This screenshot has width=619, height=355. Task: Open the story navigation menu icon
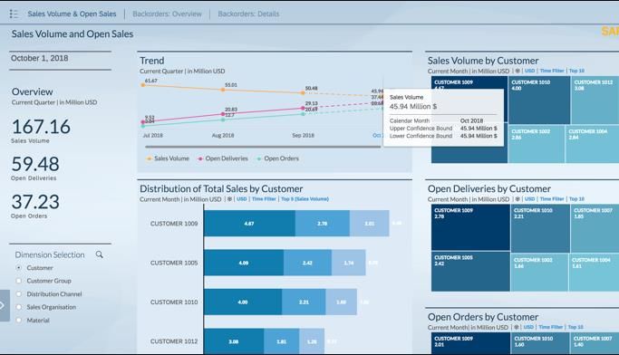pos(14,14)
